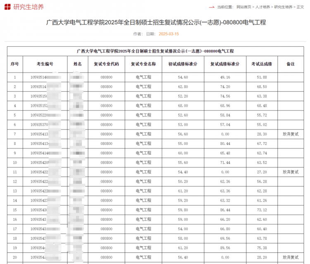Screen dimensions: 310x264
Task: Click retest score 66.20 in row 16
Action: click(225, 219)
